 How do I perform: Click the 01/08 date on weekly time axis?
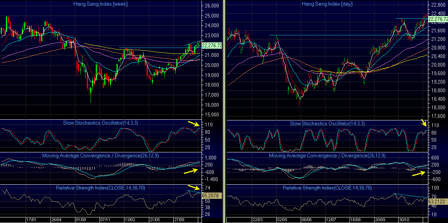point(81,220)
